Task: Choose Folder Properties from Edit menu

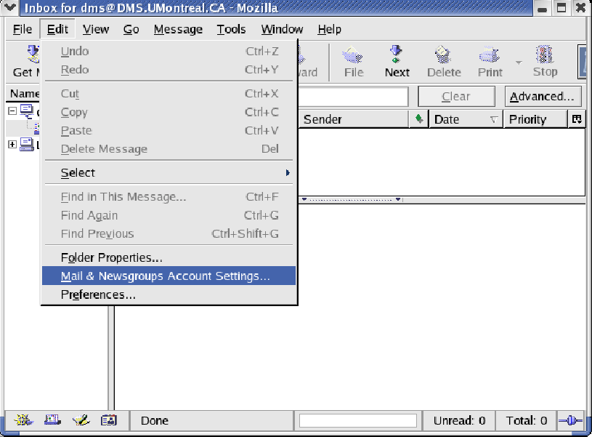Action: [x=169, y=257]
